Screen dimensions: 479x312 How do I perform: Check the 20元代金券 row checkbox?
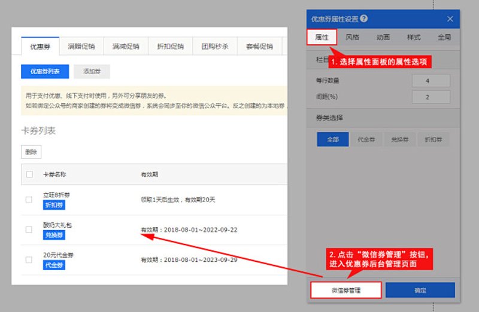pos(29,259)
